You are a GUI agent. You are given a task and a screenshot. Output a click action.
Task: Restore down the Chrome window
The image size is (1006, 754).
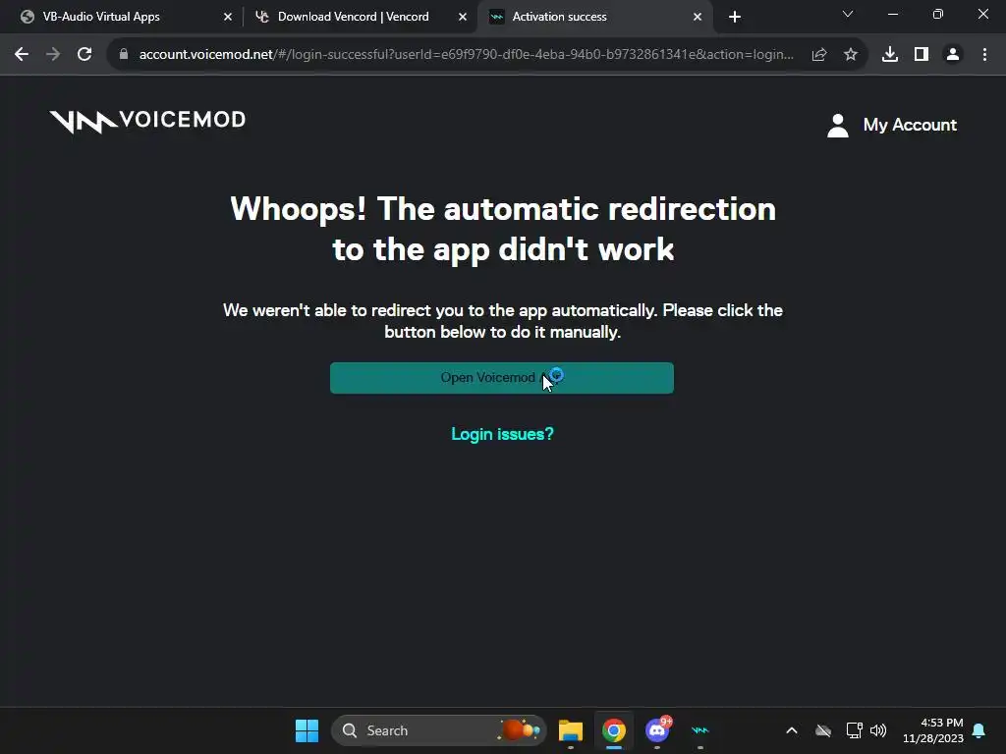pos(938,14)
